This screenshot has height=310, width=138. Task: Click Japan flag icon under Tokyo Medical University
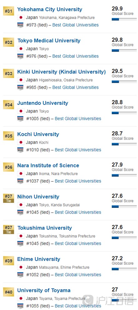pos(21,49)
